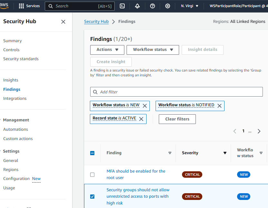Click the Clear filters button

(177, 119)
